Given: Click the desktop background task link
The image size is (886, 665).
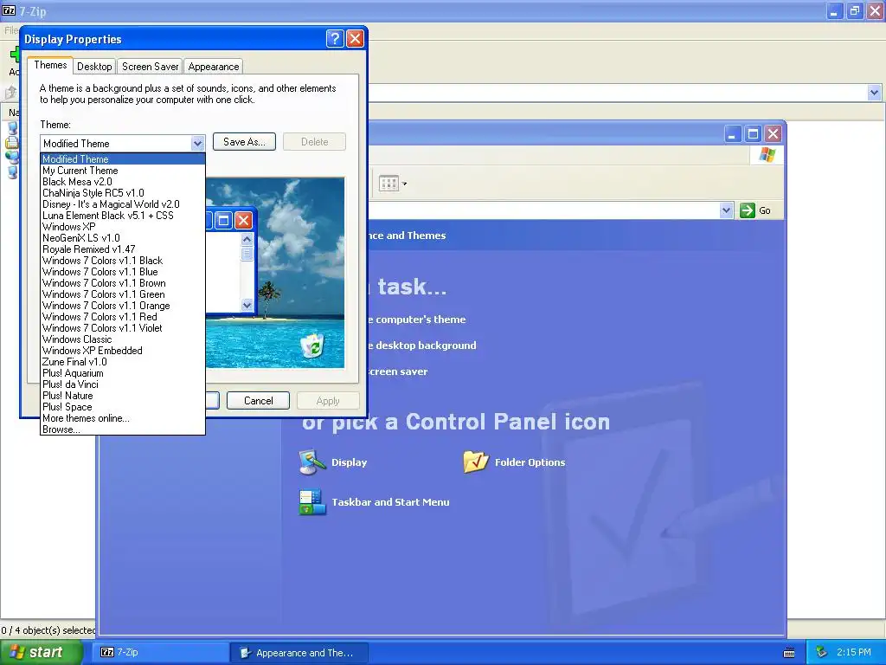Looking at the screenshot, I should click(422, 345).
